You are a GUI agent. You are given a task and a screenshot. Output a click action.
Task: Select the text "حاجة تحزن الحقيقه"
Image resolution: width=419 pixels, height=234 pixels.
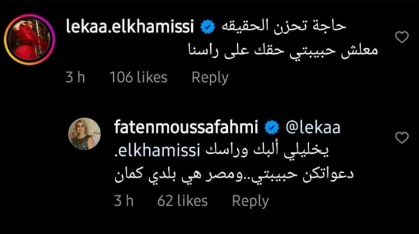pyautogui.click(x=284, y=26)
